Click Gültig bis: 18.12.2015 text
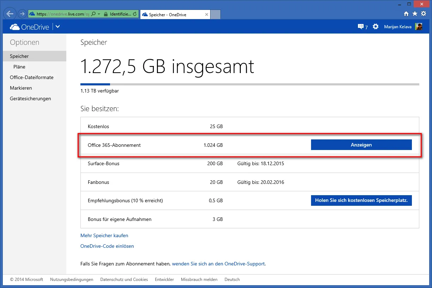This screenshot has width=432, height=288. (x=261, y=163)
